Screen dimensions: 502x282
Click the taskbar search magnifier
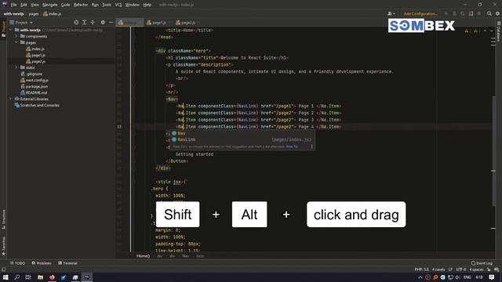tap(17, 277)
